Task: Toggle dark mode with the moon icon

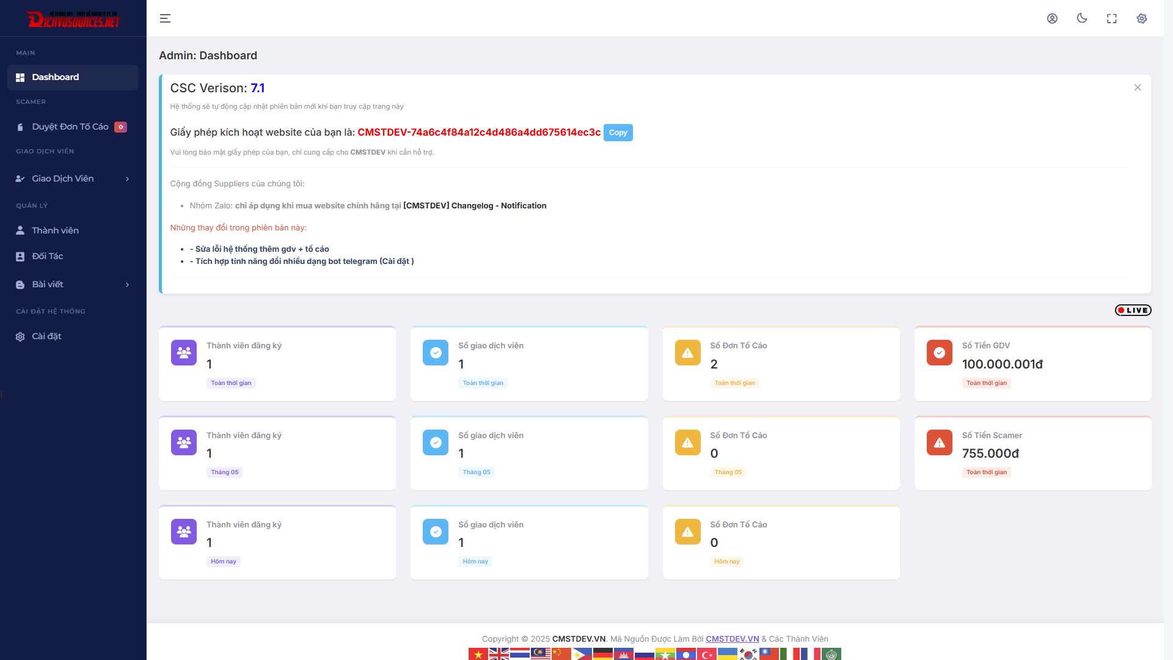Action: 1082,18
